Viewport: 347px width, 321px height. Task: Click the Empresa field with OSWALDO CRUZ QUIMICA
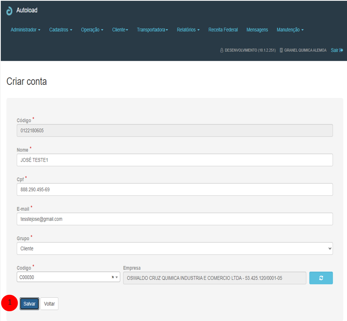point(214,278)
